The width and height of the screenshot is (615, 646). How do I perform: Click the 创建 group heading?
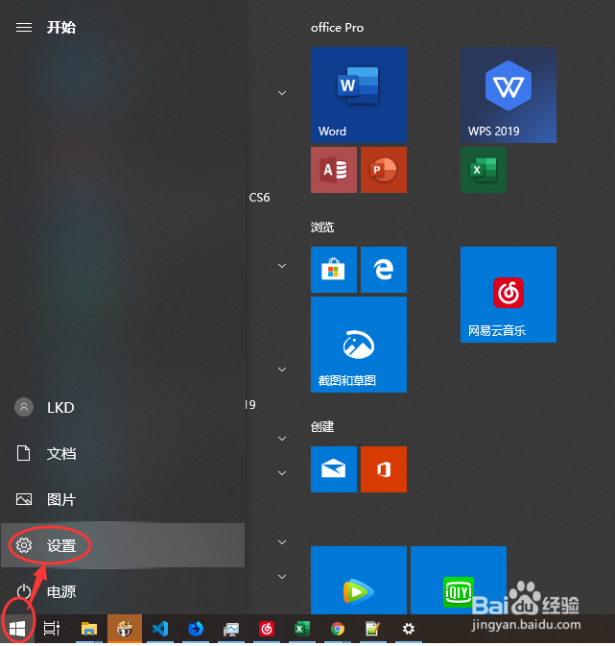pos(322,426)
